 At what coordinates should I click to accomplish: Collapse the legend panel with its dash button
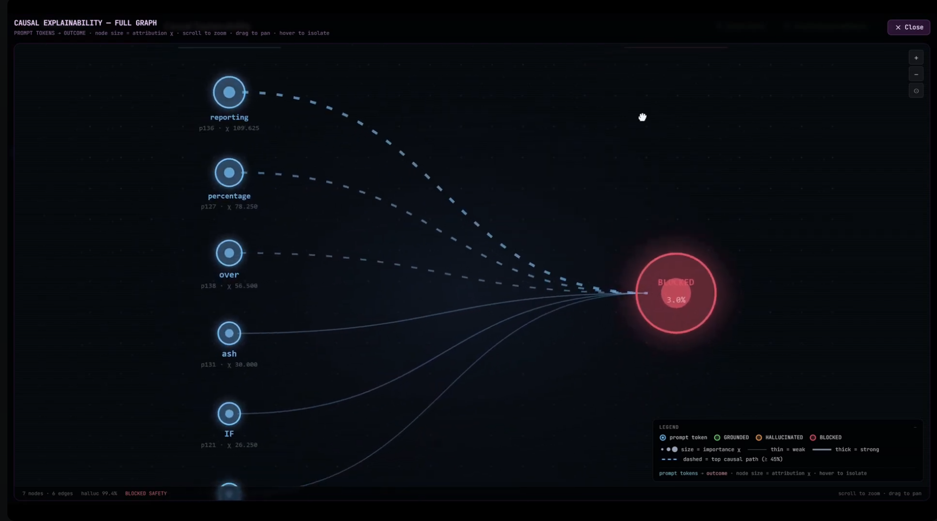click(x=915, y=427)
